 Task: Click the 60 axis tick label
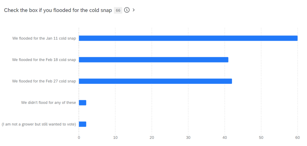[x=297, y=138]
